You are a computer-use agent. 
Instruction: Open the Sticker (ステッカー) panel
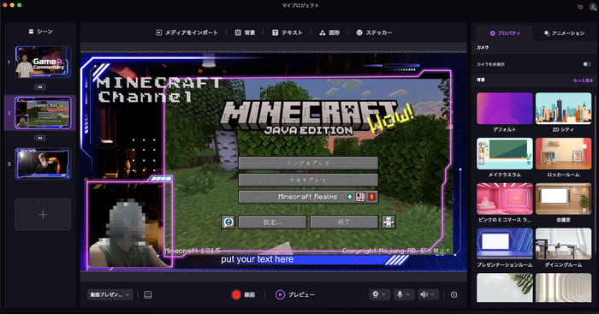374,33
